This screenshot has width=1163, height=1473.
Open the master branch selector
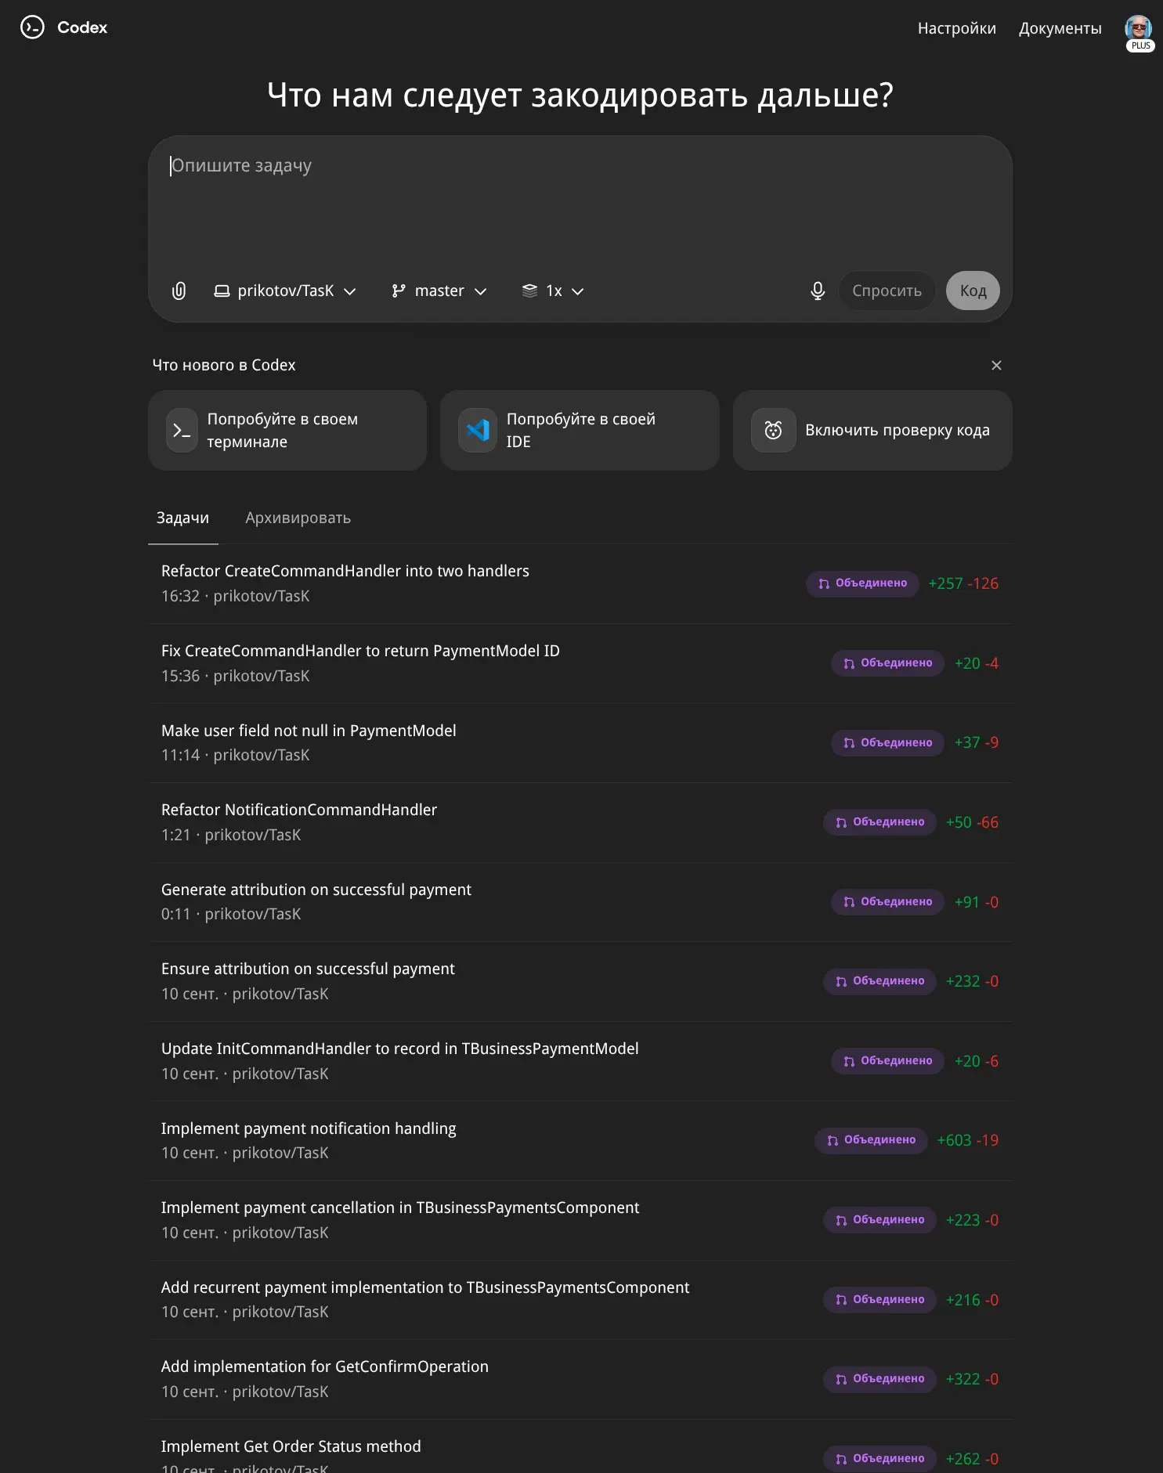coord(439,291)
